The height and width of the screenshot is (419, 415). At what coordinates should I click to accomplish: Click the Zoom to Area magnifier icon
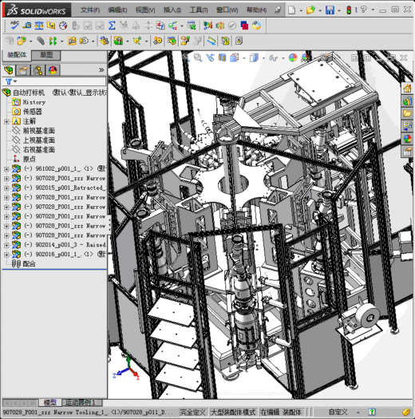[x=198, y=57]
